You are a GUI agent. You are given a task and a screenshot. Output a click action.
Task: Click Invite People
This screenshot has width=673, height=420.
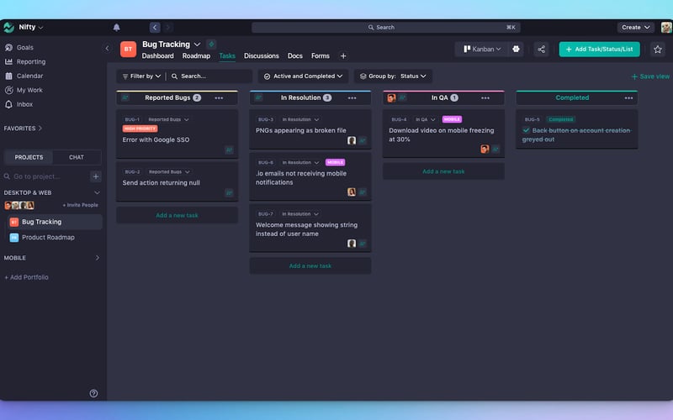pyautogui.click(x=80, y=205)
